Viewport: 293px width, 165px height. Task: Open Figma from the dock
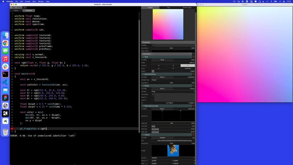5,98
